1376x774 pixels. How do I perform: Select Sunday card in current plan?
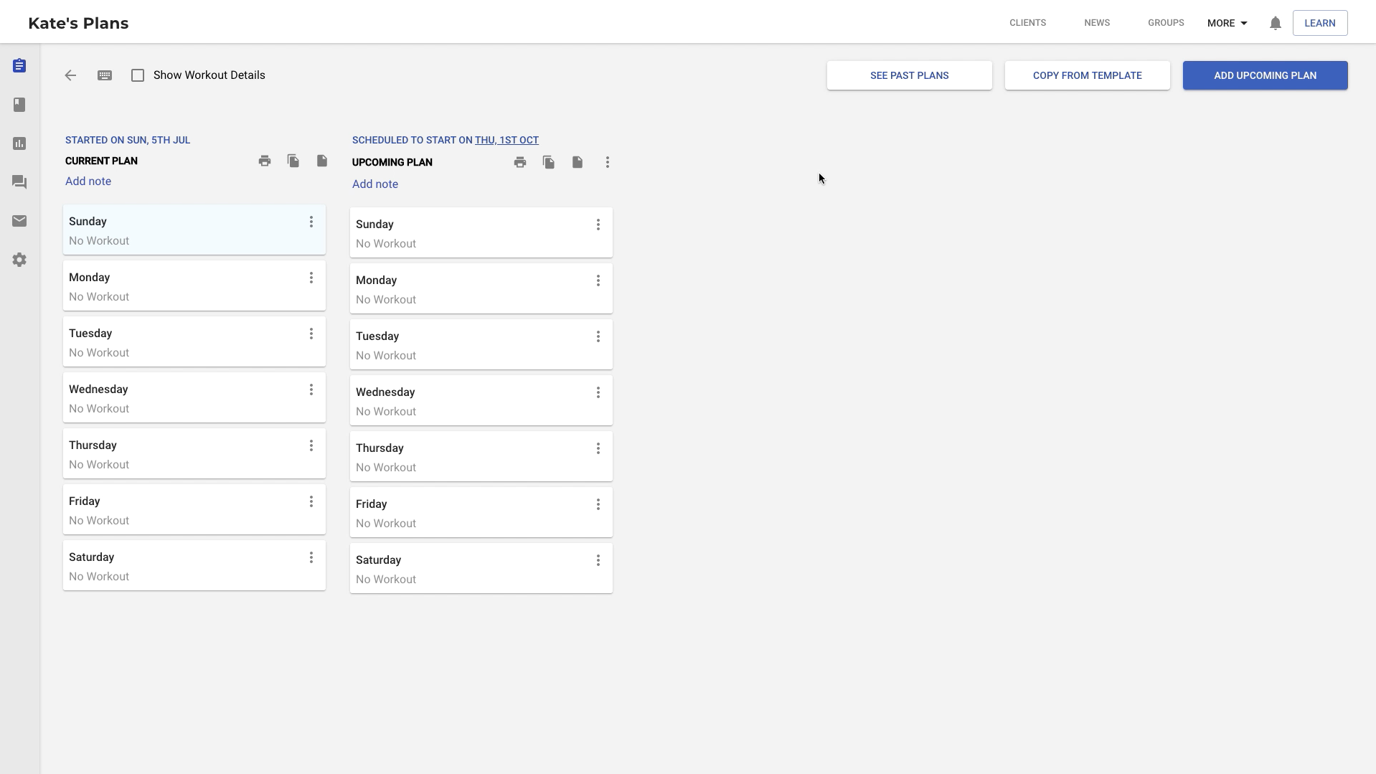tap(194, 230)
